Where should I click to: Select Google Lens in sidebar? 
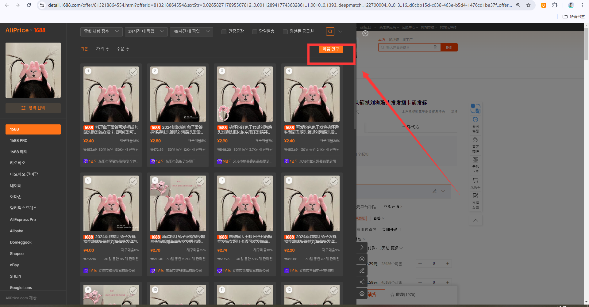click(x=21, y=288)
